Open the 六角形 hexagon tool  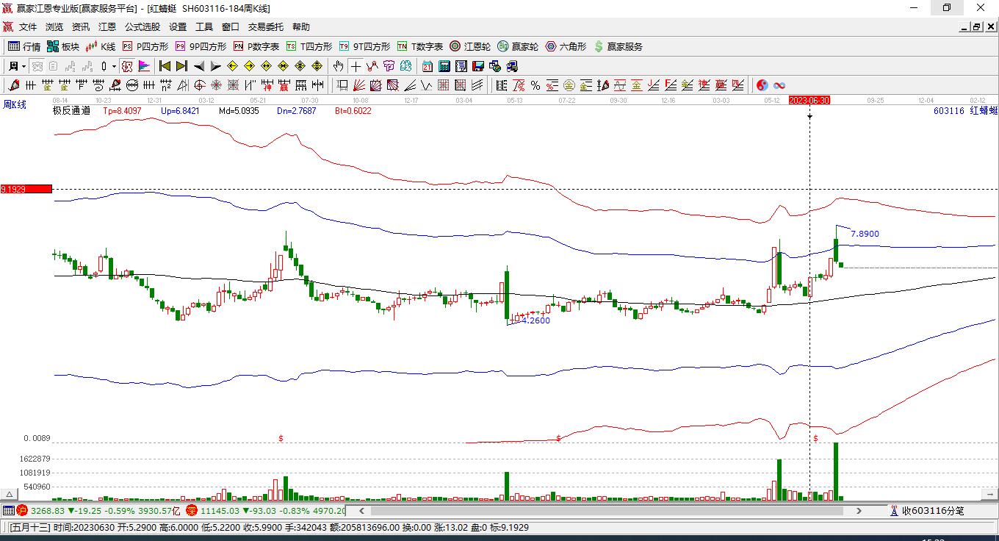[566, 46]
